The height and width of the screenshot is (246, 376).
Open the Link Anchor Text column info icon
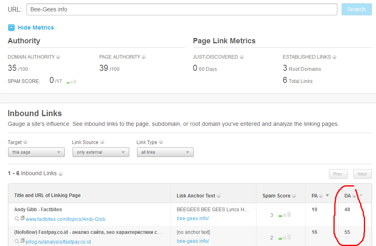tap(219, 196)
